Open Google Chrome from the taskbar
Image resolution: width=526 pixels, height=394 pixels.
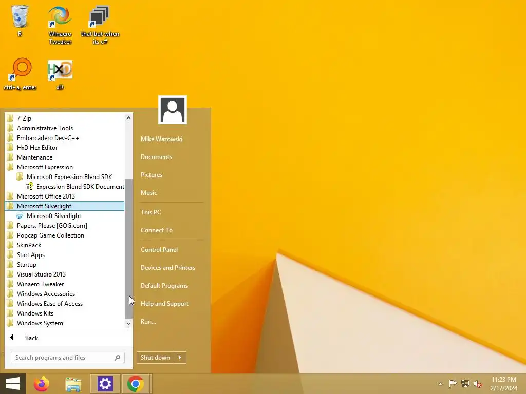136,384
